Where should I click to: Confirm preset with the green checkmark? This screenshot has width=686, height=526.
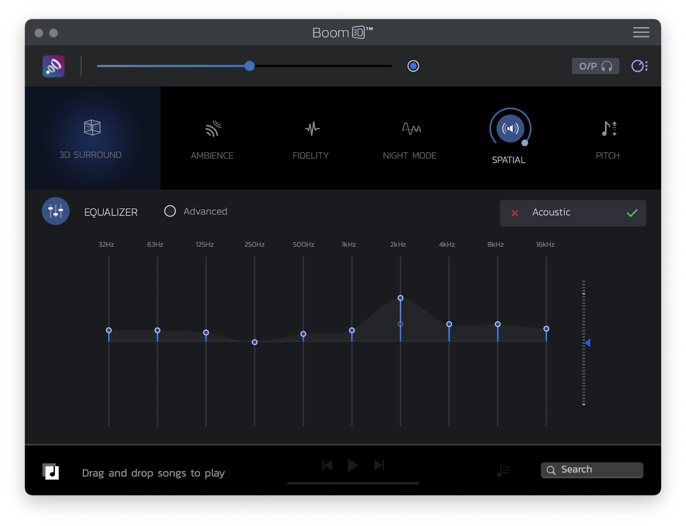tap(632, 213)
